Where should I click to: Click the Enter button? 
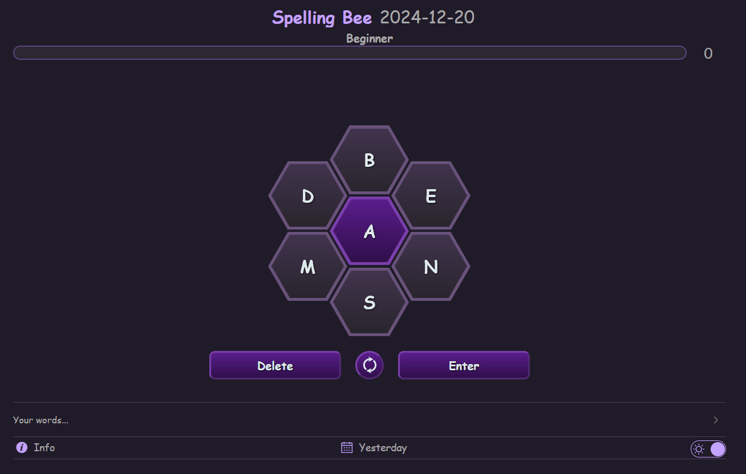pyautogui.click(x=464, y=365)
